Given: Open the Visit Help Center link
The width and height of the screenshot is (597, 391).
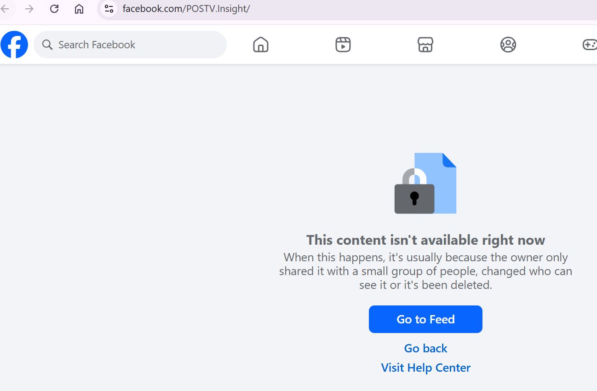Looking at the screenshot, I should (425, 368).
